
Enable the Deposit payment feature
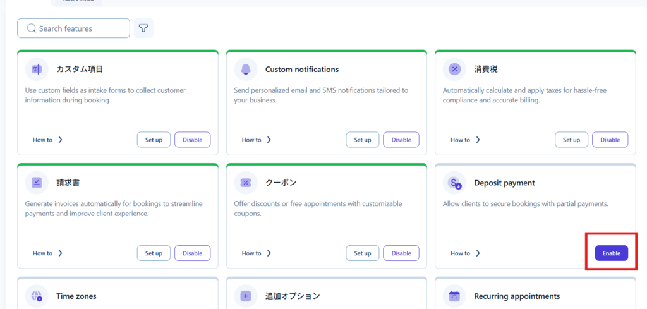pyautogui.click(x=611, y=253)
